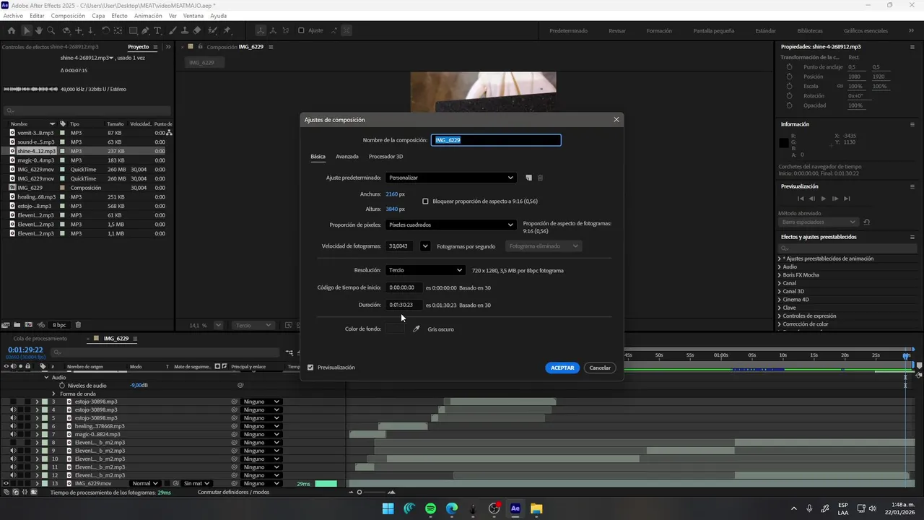
Task: Hide the IMG_6229.mov layer video
Action: pyautogui.click(x=6, y=483)
